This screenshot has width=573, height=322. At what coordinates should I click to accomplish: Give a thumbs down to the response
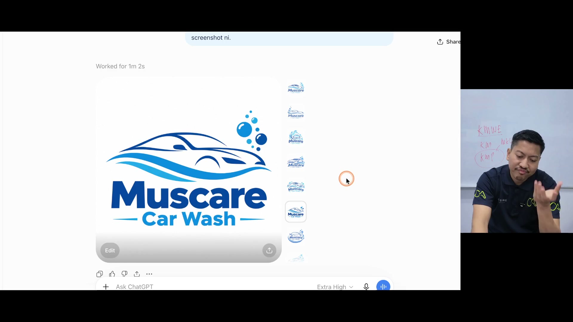pos(124,274)
